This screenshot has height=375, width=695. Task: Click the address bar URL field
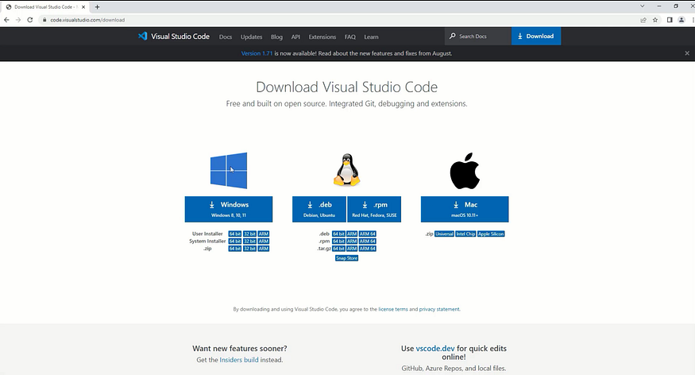click(x=337, y=20)
